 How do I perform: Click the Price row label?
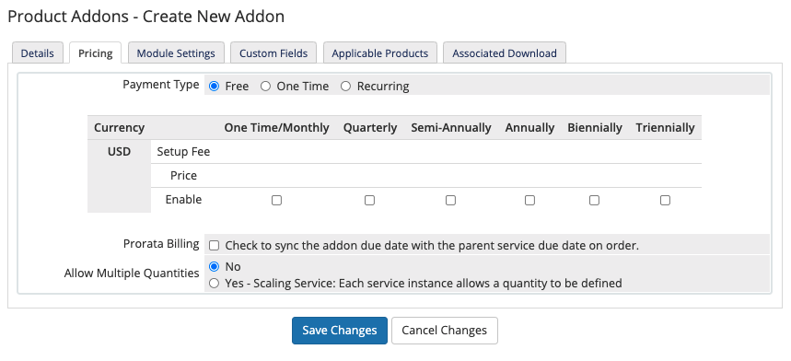pyautogui.click(x=183, y=176)
